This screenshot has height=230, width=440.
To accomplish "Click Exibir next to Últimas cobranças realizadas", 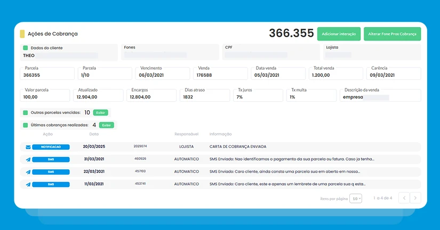I will pos(106,125).
